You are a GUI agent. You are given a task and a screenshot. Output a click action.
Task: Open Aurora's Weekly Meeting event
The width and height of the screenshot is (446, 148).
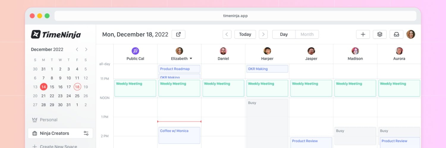(399, 88)
